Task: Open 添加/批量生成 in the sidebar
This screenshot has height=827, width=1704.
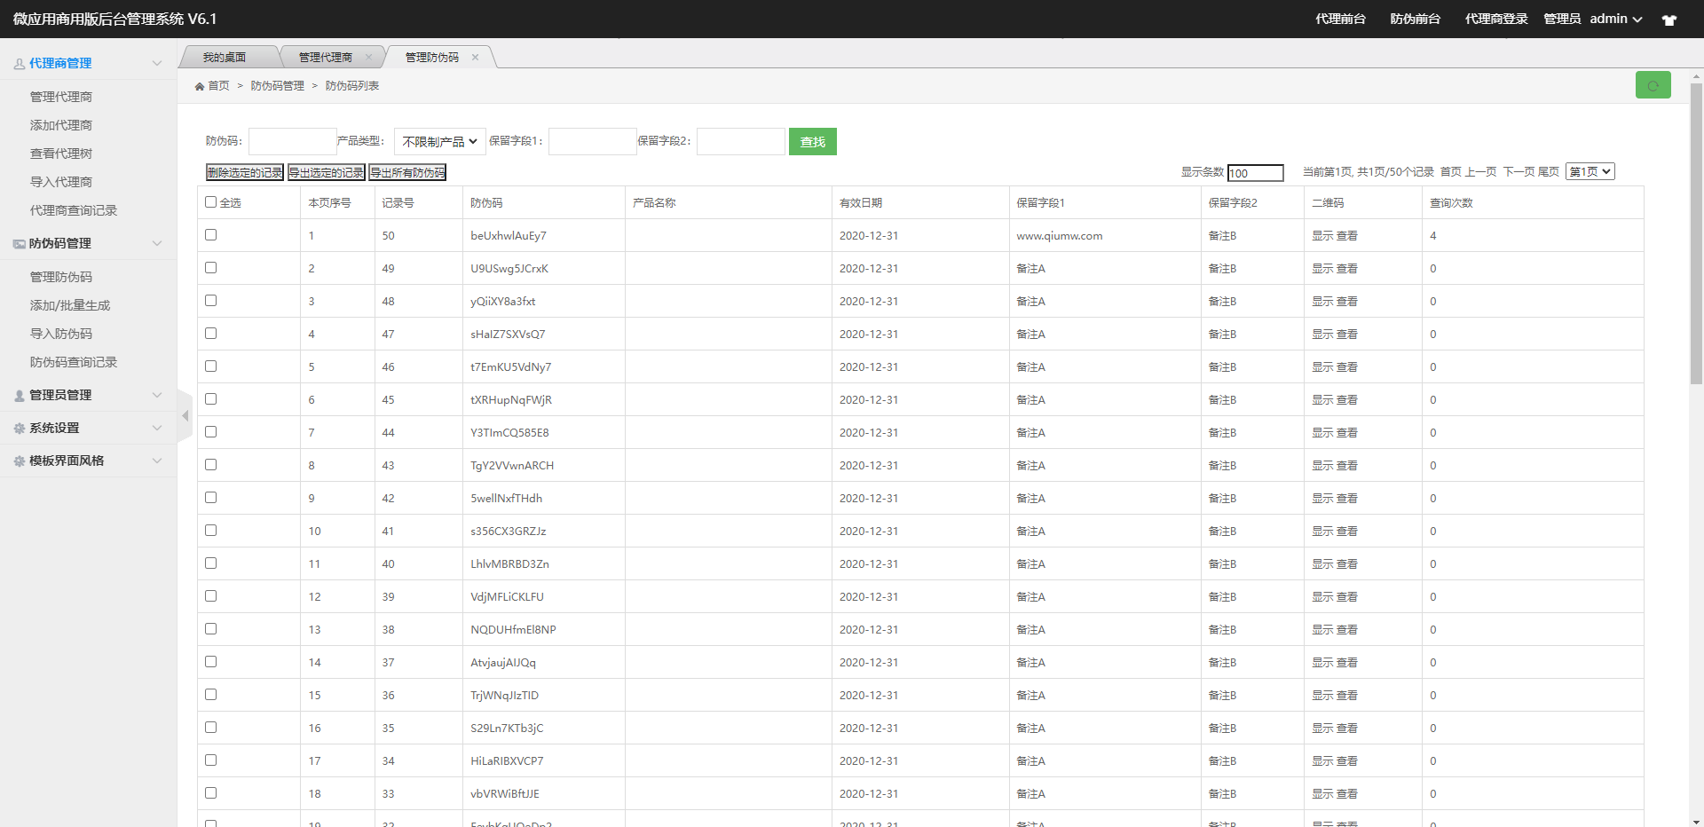Action: (x=70, y=305)
